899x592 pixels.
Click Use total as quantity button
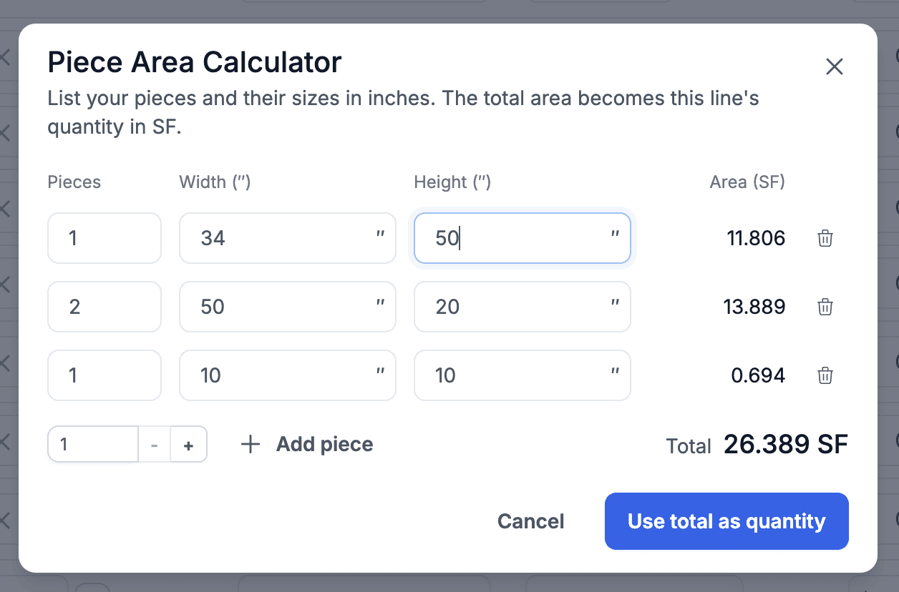(x=727, y=521)
